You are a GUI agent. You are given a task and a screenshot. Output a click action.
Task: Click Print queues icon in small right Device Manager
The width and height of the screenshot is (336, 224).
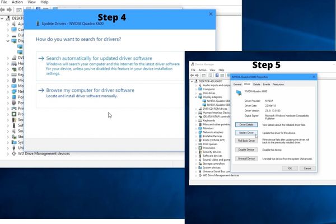point(200,144)
